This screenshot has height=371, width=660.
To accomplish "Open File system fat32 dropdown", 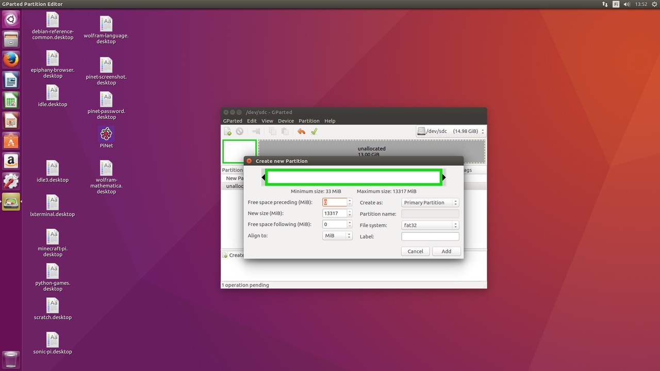I will 430,225.
